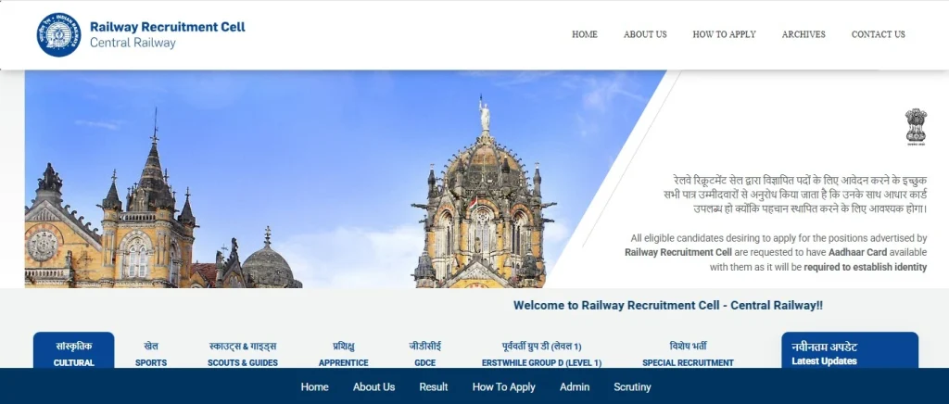Click the Indian Railways round logo
This screenshot has width=949, height=404.
(58, 35)
